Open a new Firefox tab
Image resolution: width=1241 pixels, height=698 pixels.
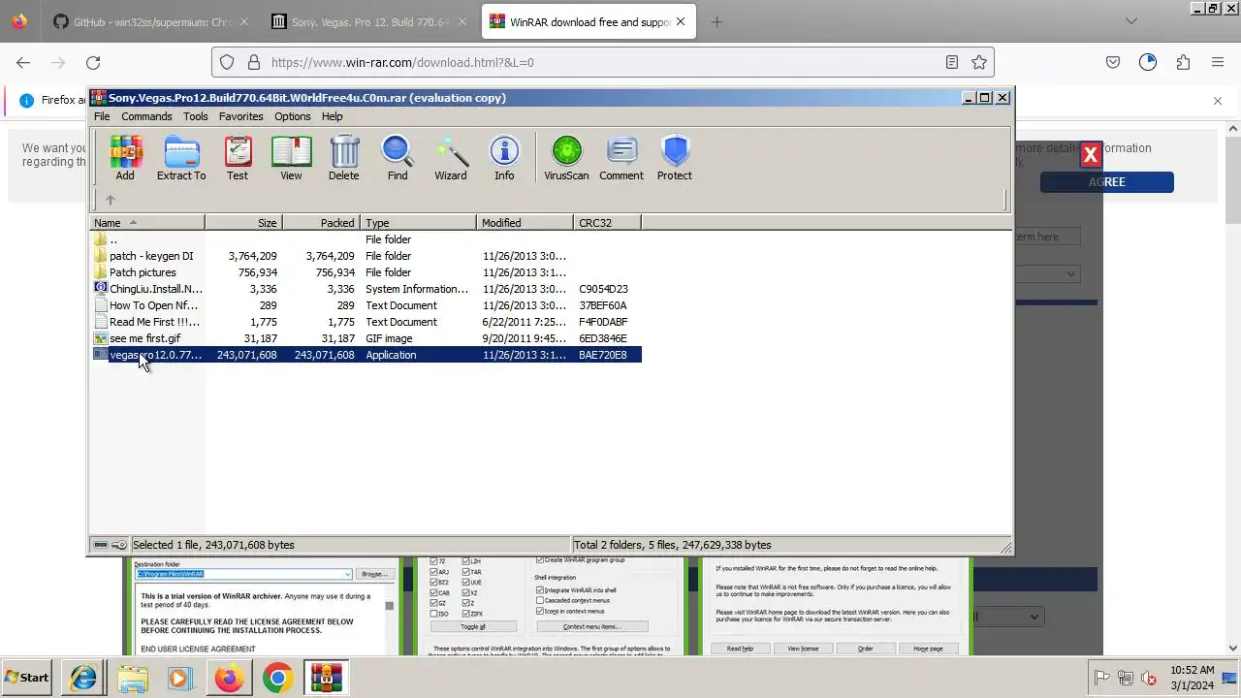coord(716,21)
